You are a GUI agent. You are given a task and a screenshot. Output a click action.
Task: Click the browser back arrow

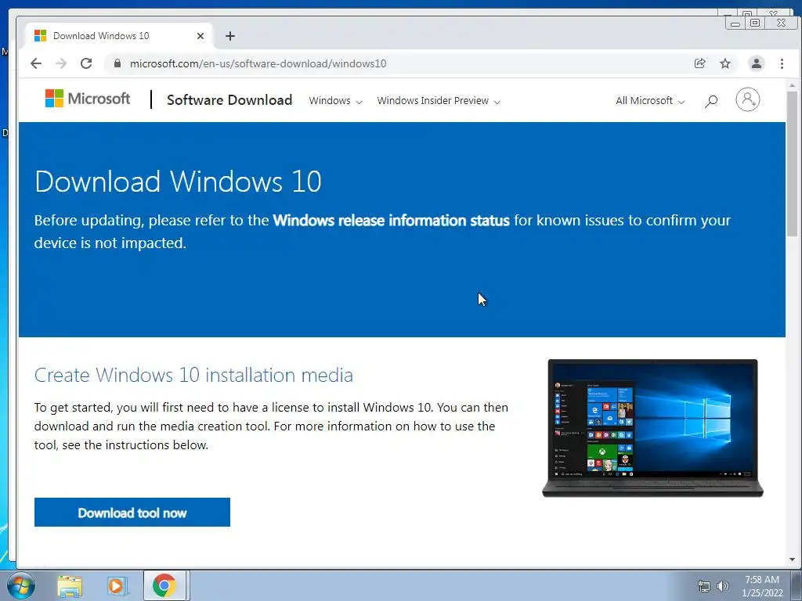pyautogui.click(x=36, y=63)
